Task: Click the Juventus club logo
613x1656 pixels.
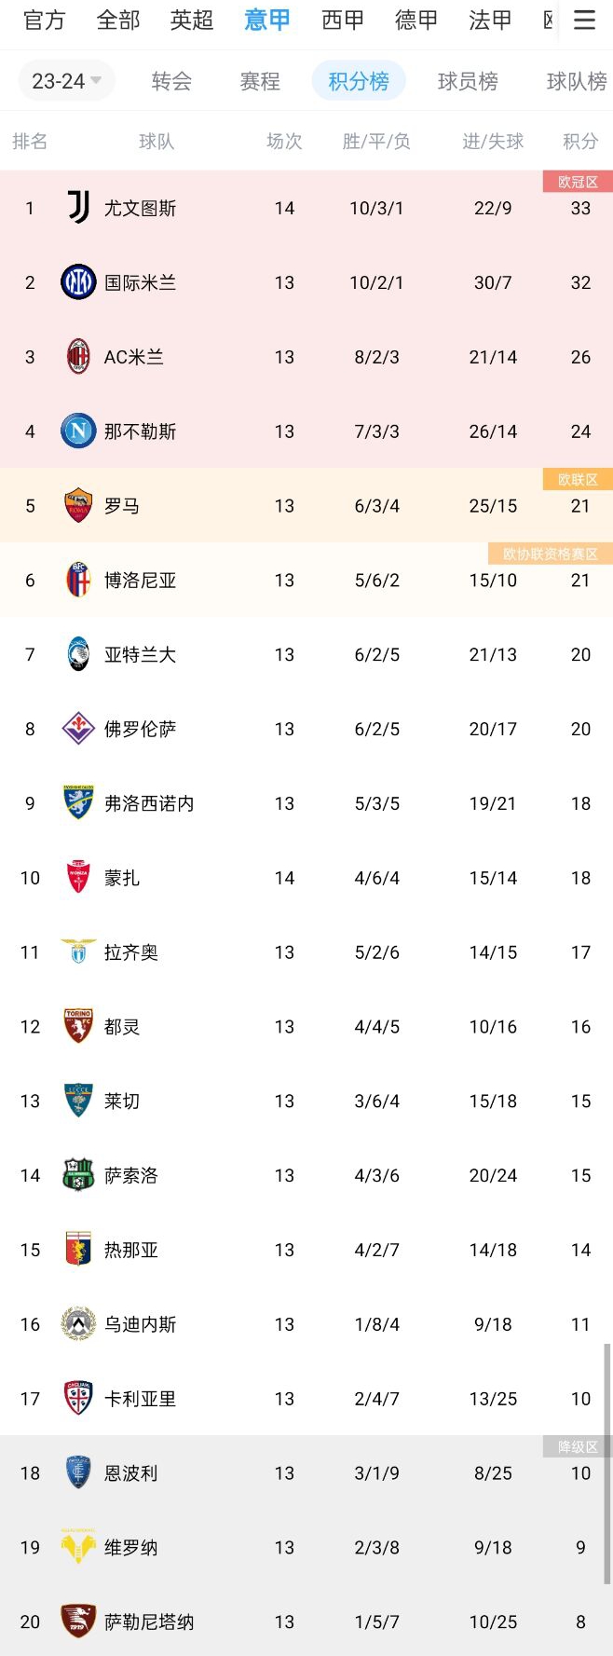Action: coord(78,208)
